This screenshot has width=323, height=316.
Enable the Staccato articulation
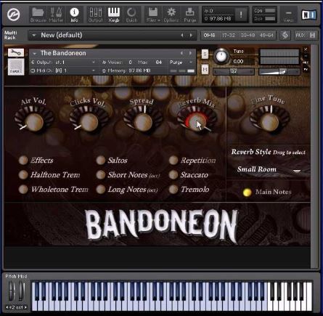(x=173, y=174)
